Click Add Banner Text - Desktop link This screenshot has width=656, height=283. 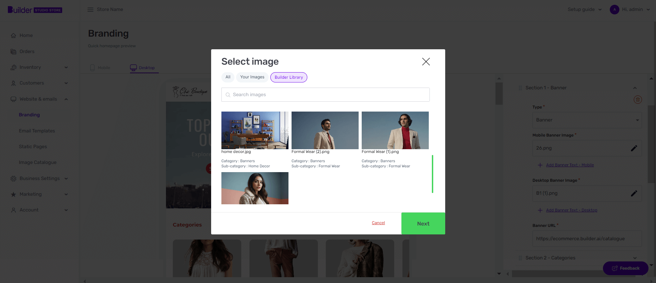[571, 210]
